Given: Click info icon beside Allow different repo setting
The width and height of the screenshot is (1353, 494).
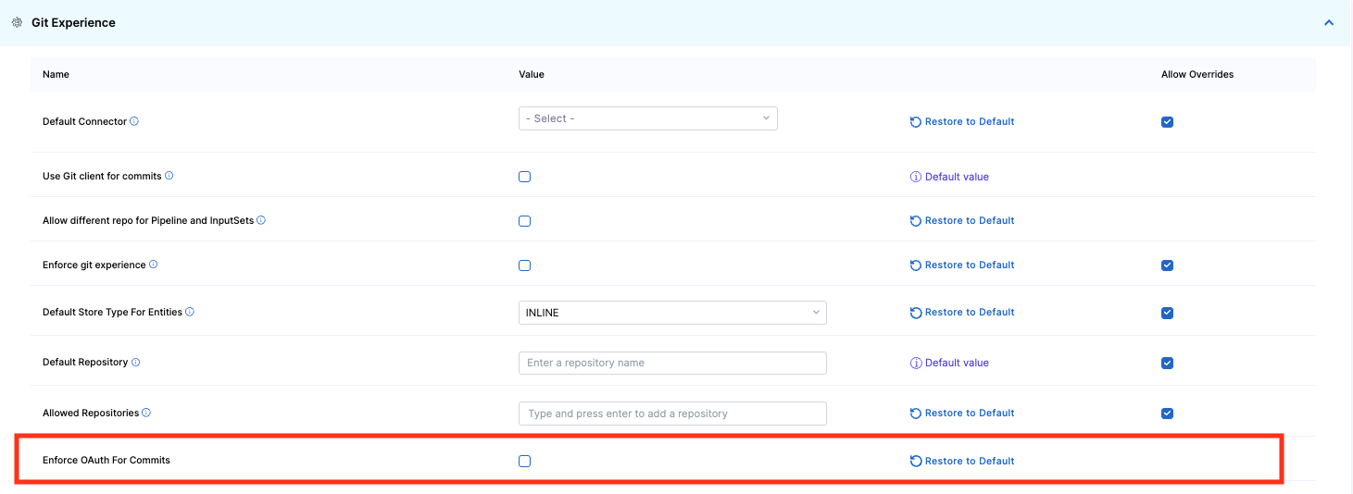Looking at the screenshot, I should click(x=261, y=220).
